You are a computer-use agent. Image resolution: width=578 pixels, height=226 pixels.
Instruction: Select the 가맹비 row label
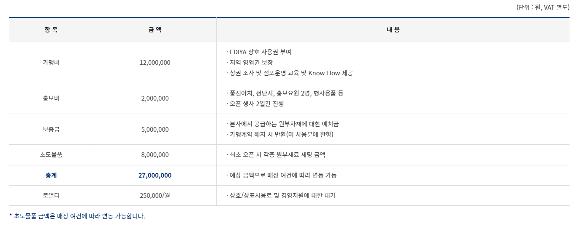pos(51,62)
